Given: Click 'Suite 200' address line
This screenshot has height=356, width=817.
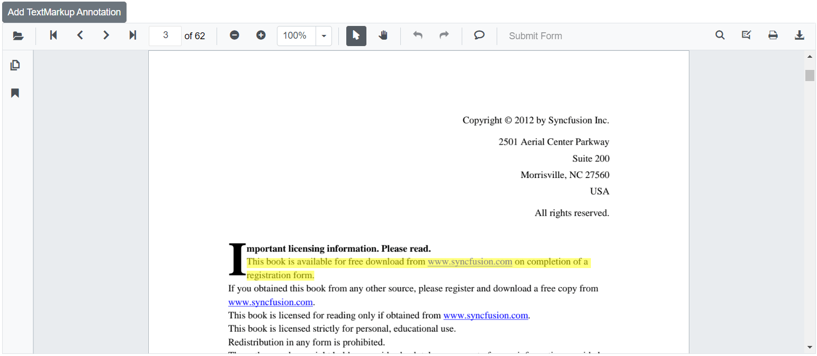Looking at the screenshot, I should pyautogui.click(x=591, y=158).
